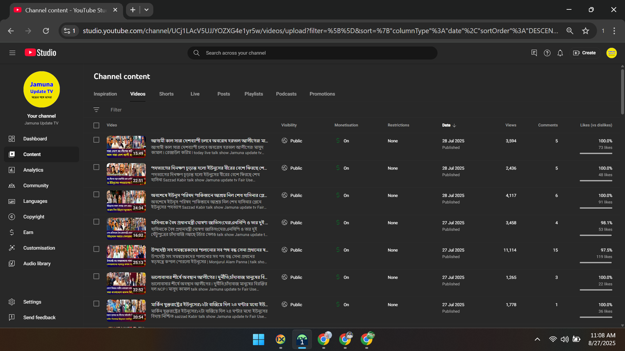The height and width of the screenshot is (351, 625).
Task: Switch to the Shorts tab
Action: point(166,94)
